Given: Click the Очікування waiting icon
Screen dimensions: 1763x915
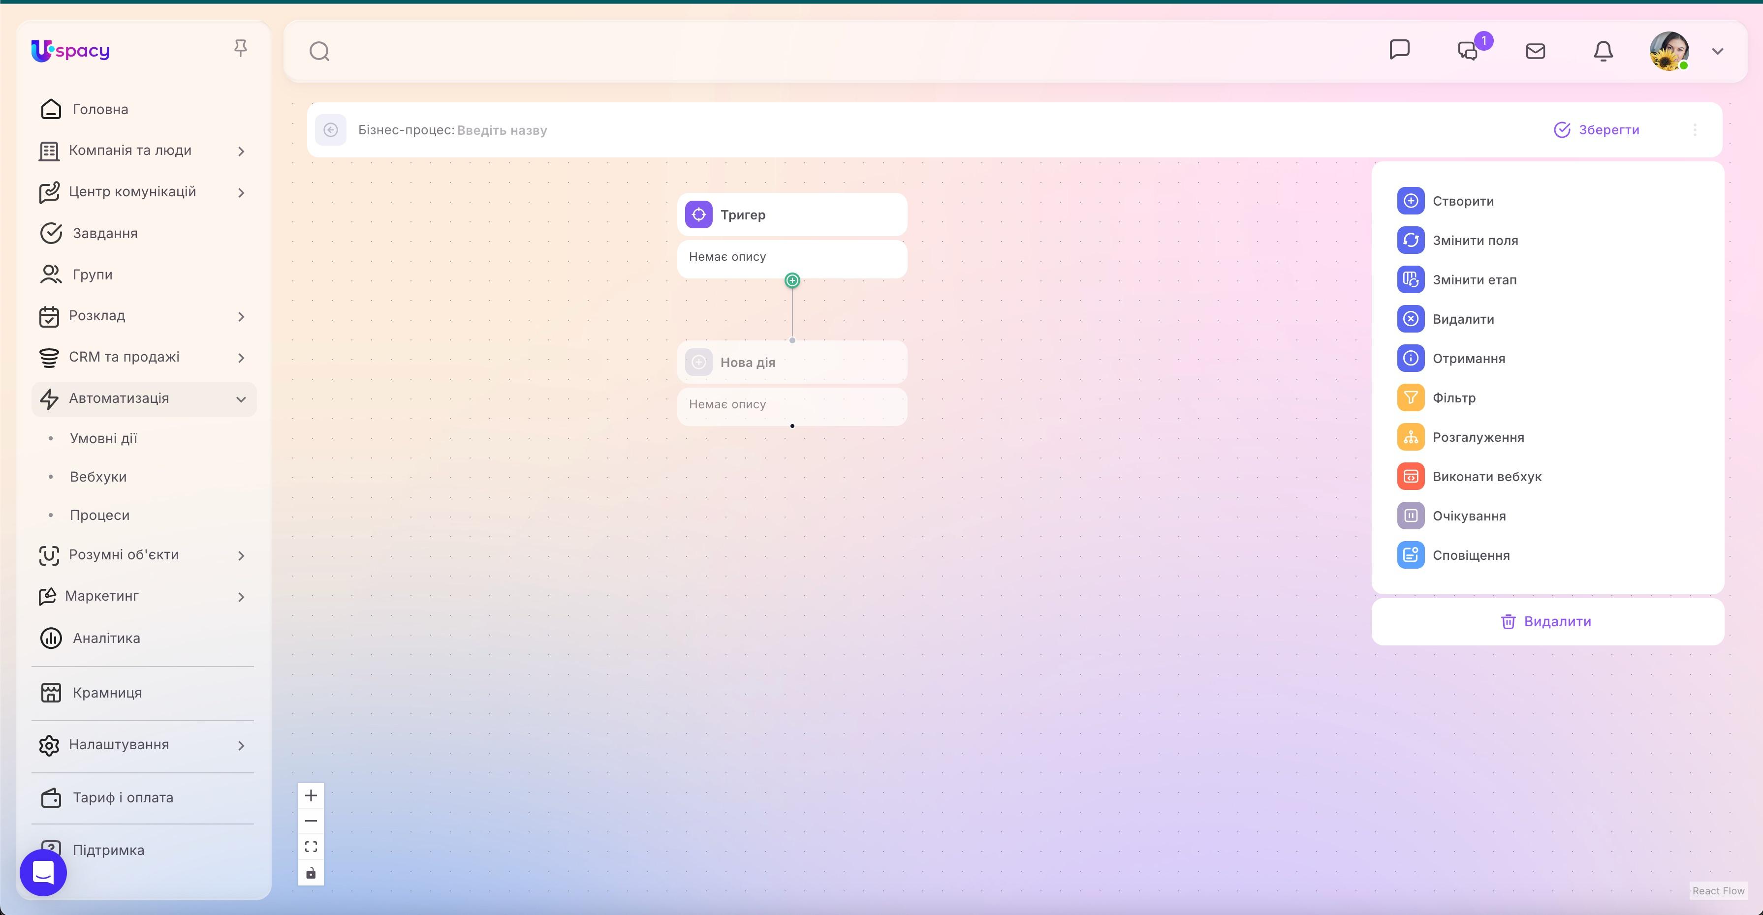Looking at the screenshot, I should click(x=1411, y=515).
